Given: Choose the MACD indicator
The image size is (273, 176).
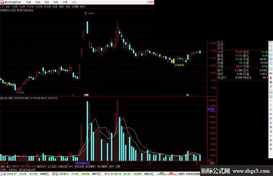Looking at the screenshot, I should coord(16,166).
